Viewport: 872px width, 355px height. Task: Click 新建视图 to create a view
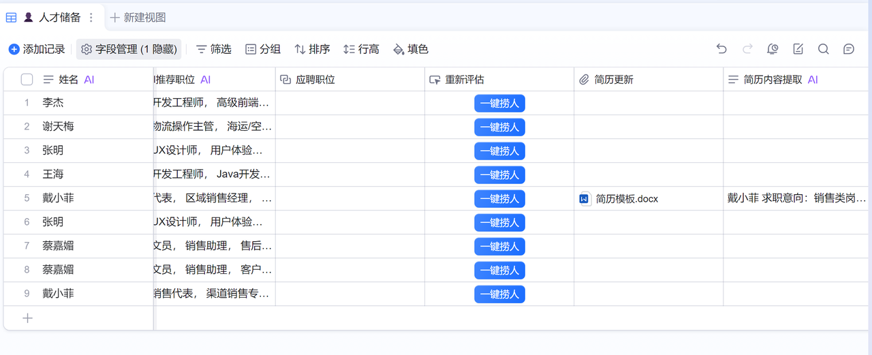click(x=138, y=18)
